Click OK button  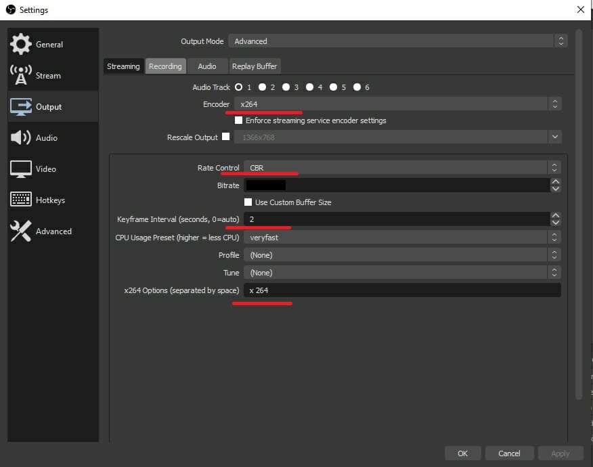point(462,453)
